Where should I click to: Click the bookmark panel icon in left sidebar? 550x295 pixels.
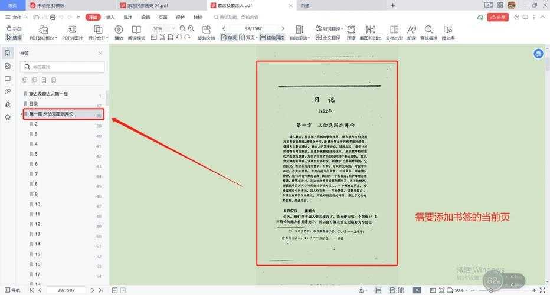[8, 53]
